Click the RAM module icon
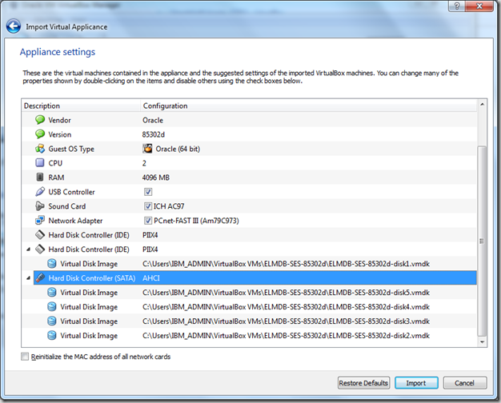The image size is (501, 403). (x=40, y=178)
